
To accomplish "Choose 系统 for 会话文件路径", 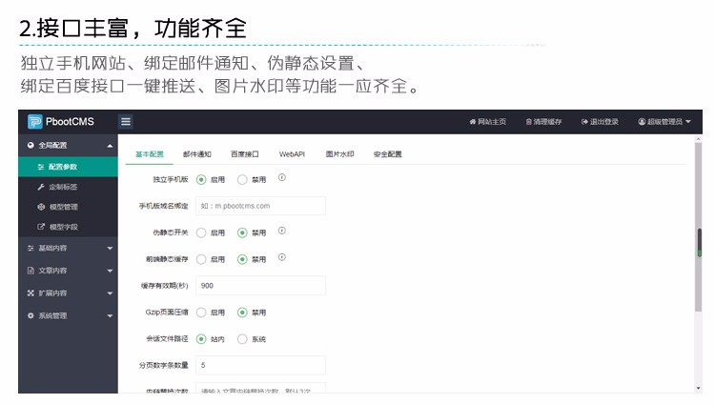I will point(242,339).
